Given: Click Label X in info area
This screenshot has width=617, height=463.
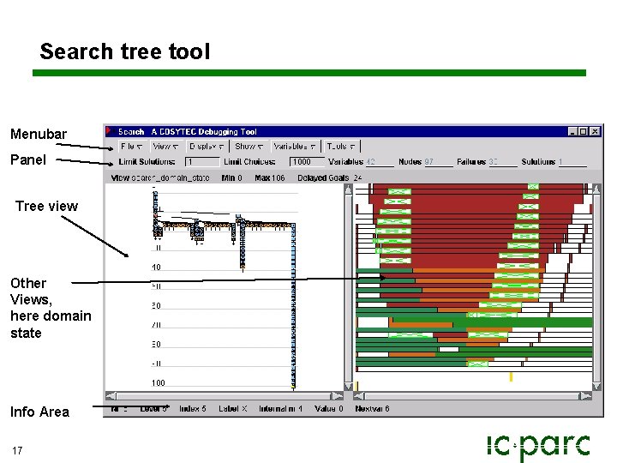Looking at the screenshot, I should [233, 409].
